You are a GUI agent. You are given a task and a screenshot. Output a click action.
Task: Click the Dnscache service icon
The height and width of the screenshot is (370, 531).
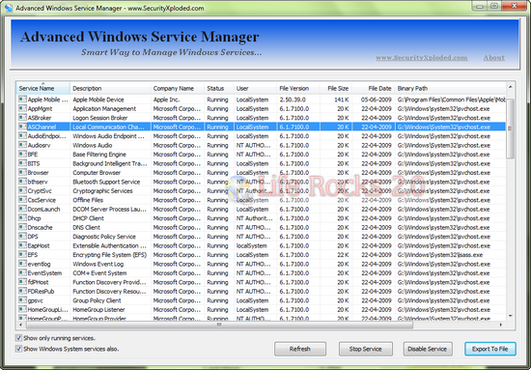22,227
